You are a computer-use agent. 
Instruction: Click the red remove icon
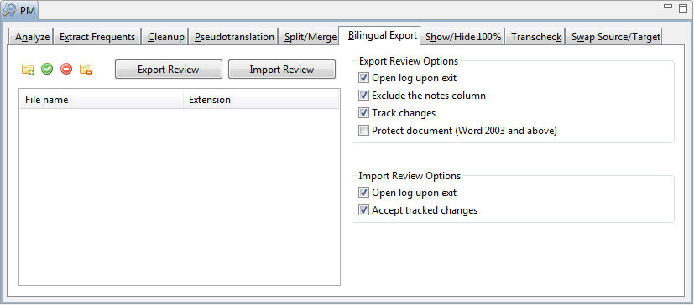click(x=66, y=69)
